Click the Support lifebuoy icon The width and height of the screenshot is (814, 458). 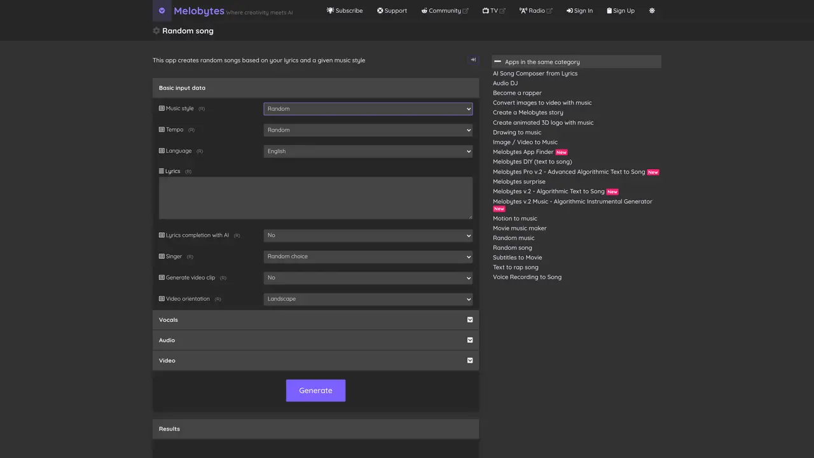[380, 11]
